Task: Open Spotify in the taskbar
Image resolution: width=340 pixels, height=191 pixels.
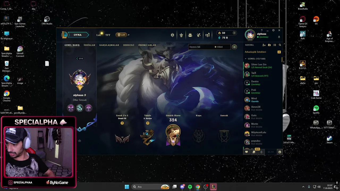Action: coord(190,187)
